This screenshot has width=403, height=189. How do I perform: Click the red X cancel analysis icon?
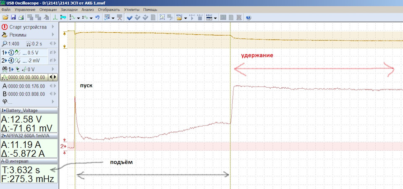point(120,18)
